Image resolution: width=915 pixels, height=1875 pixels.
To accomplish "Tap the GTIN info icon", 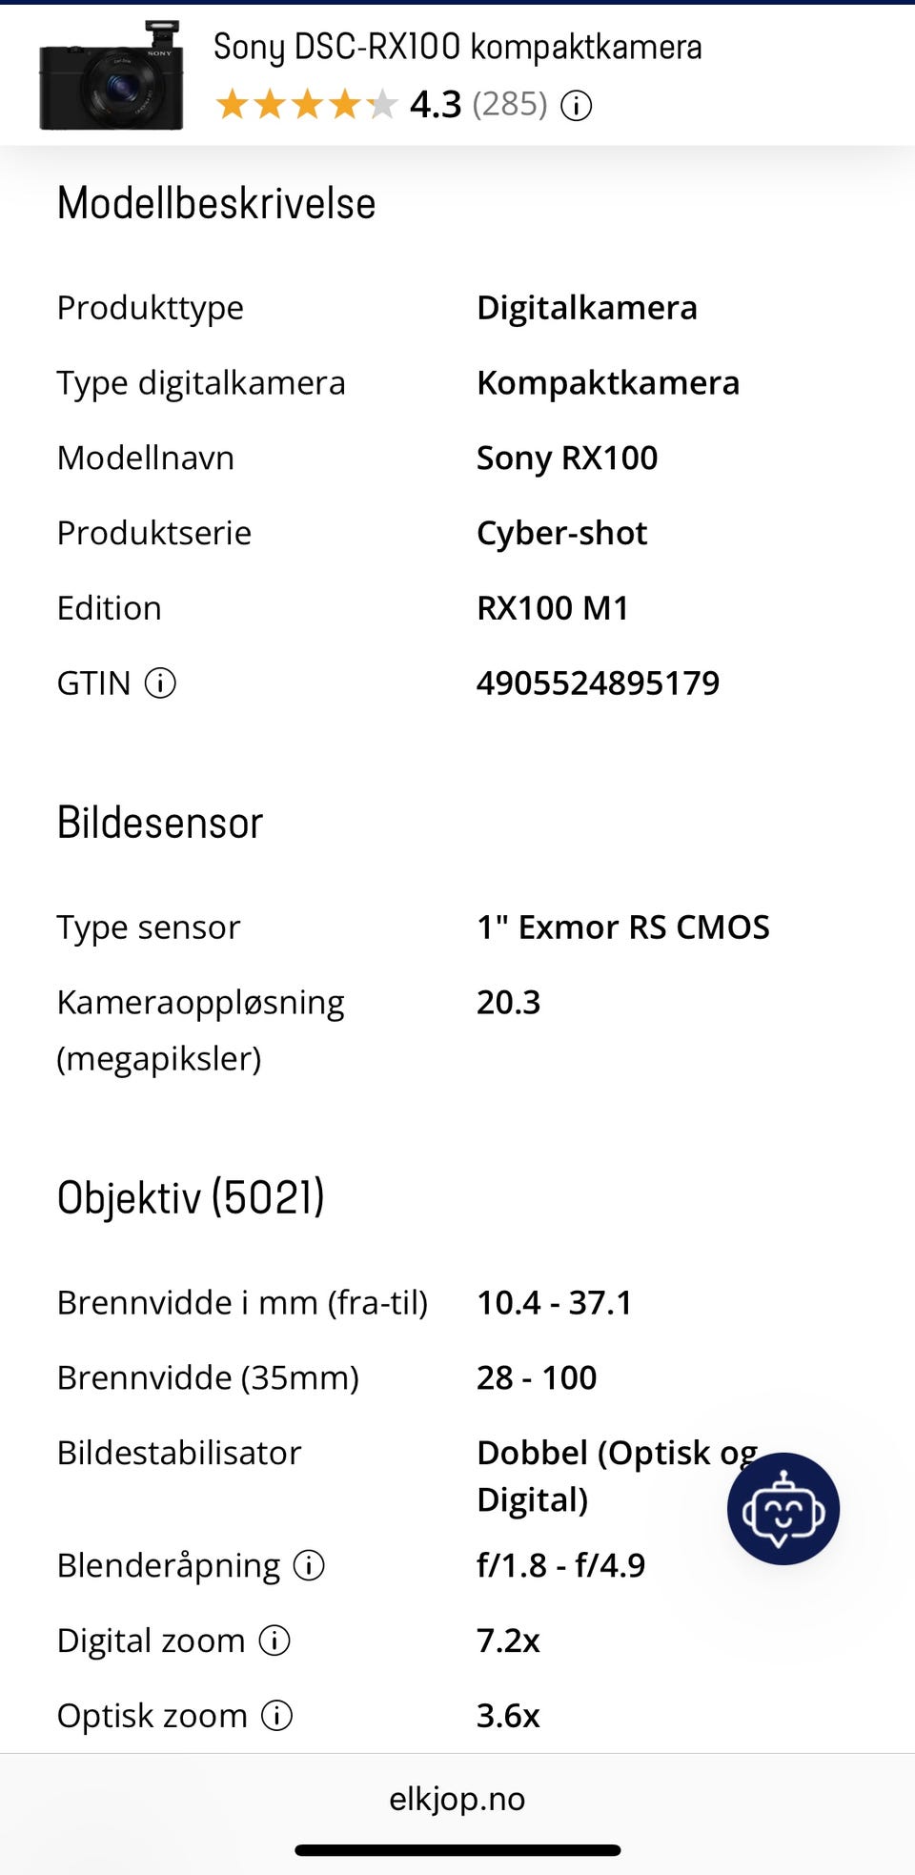I will (x=160, y=683).
